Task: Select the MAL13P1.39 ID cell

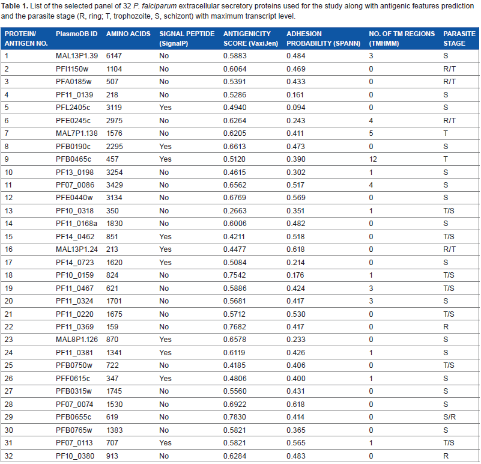Action: pyautogui.click(x=77, y=56)
